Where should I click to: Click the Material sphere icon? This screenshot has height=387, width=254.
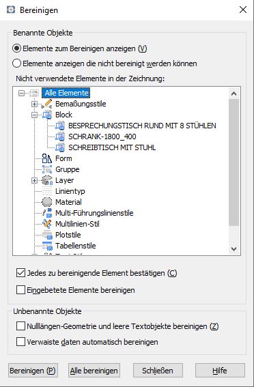pos(47,202)
